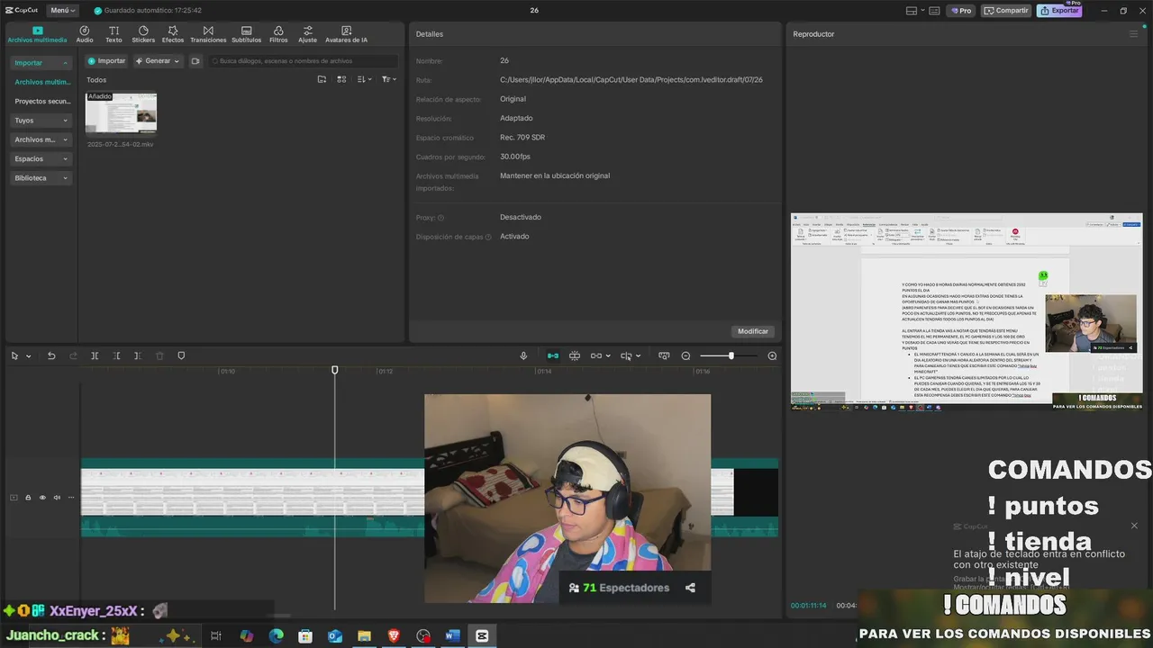
Task: Click the timeline playhead marker
Action: pyautogui.click(x=335, y=370)
